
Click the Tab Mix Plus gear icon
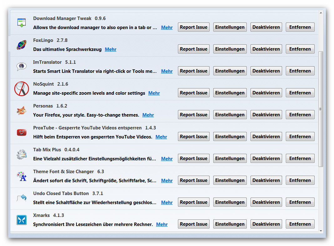click(x=22, y=154)
